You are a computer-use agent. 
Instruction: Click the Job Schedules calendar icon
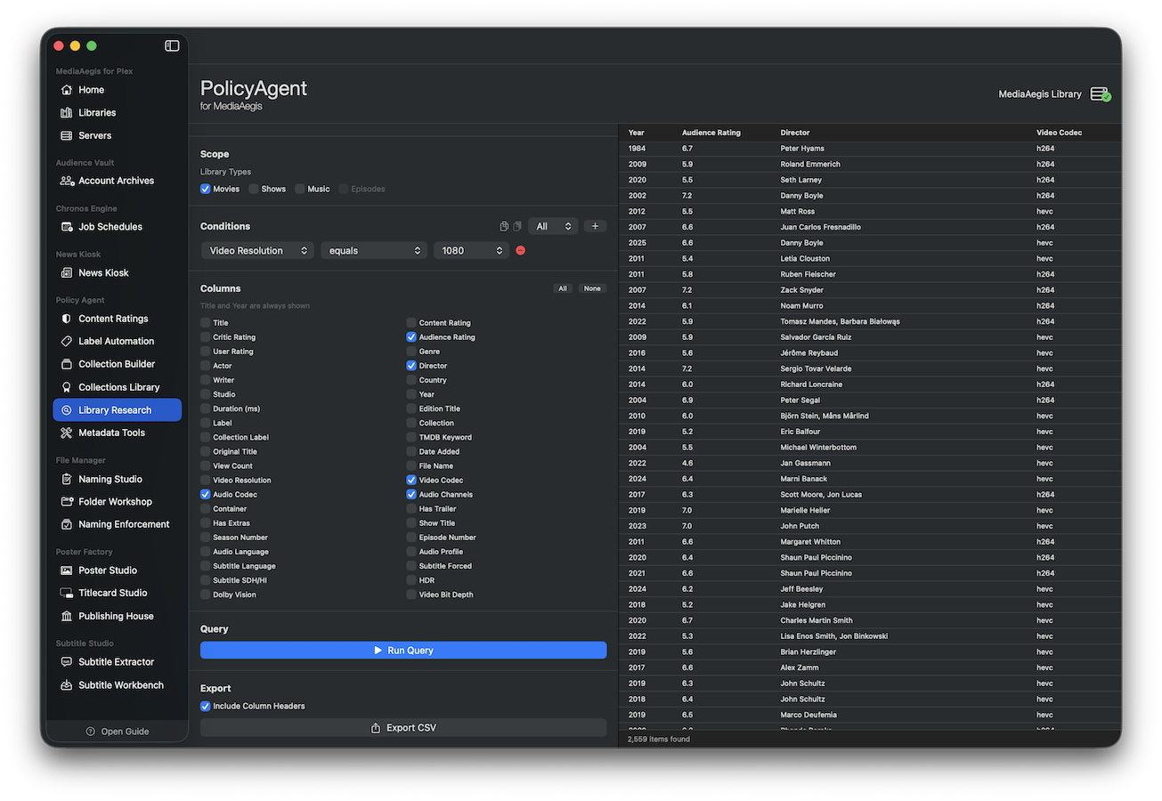click(67, 227)
